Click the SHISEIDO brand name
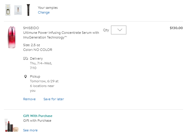 click(x=31, y=28)
